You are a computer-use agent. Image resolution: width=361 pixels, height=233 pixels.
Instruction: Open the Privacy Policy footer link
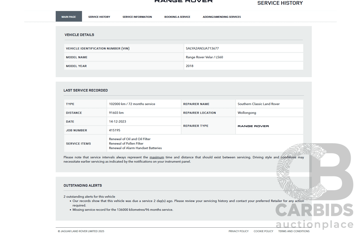point(239,231)
